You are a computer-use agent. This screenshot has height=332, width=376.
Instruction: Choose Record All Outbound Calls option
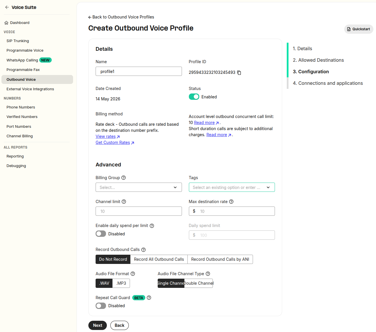pyautogui.click(x=159, y=259)
